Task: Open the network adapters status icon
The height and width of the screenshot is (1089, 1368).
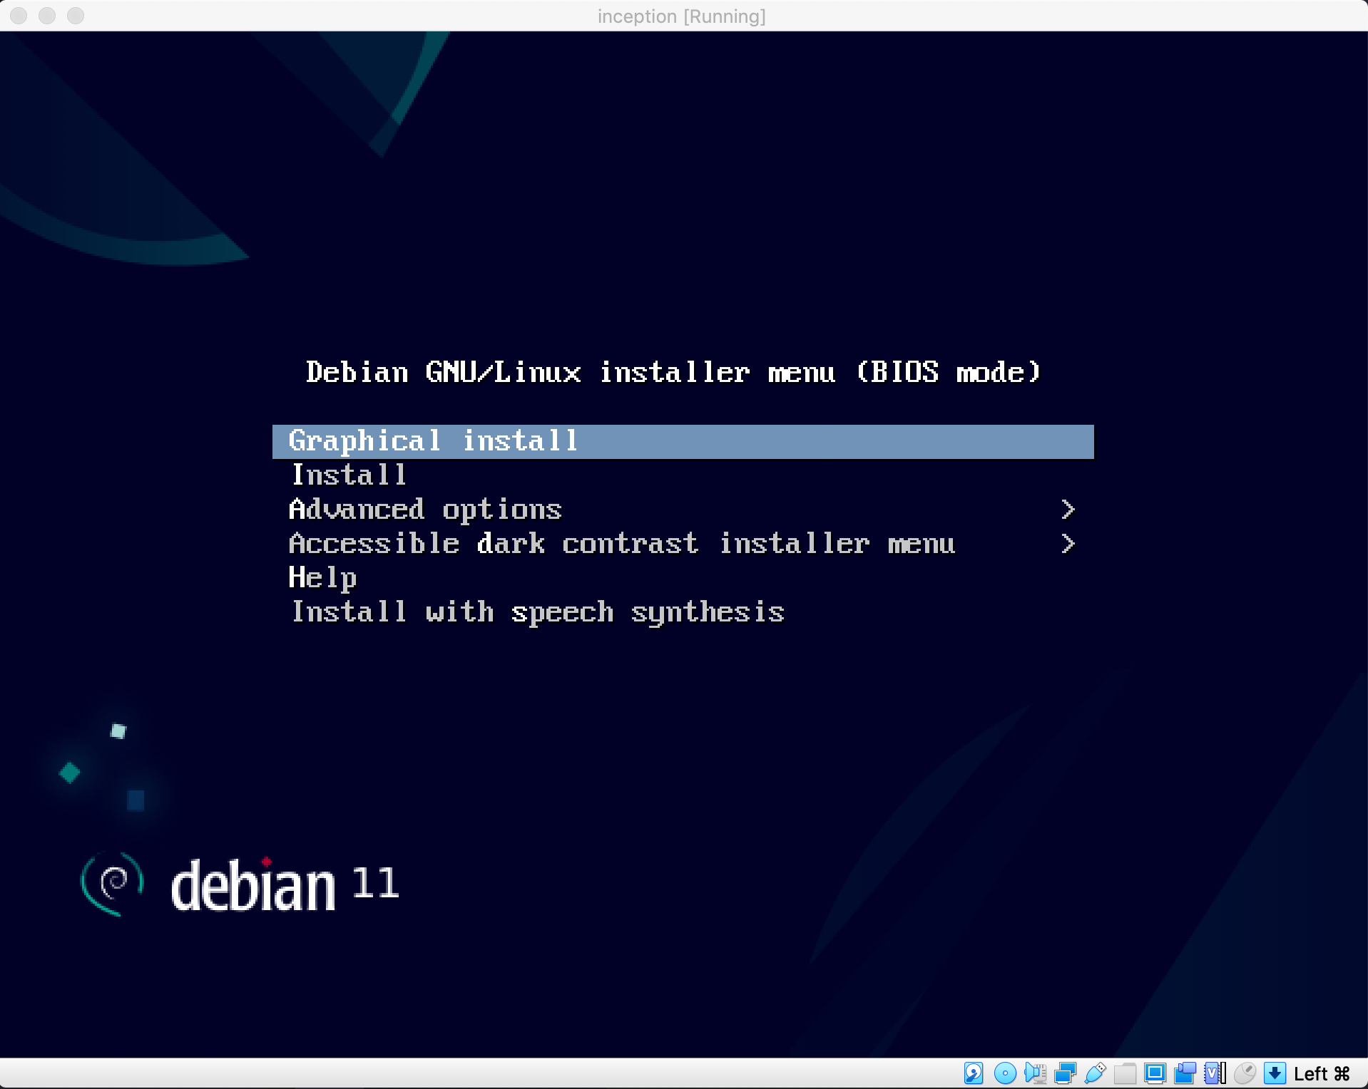Action: (1065, 1073)
